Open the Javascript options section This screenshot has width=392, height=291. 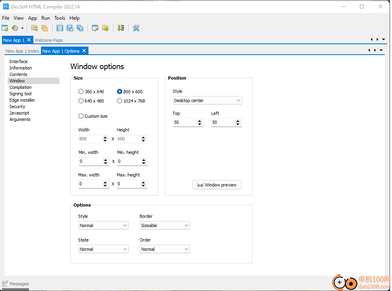20,113
